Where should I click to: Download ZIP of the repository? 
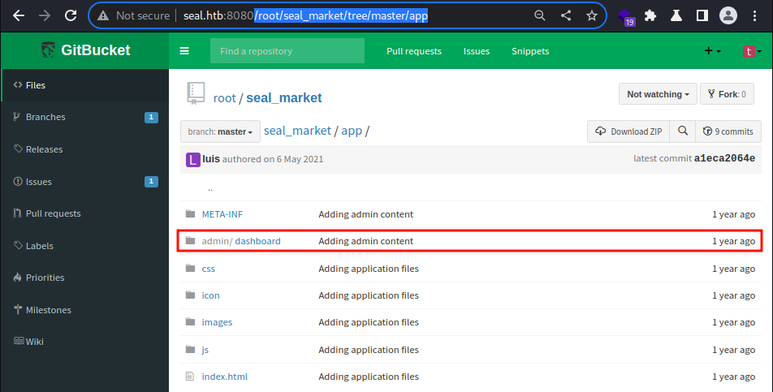tap(628, 131)
